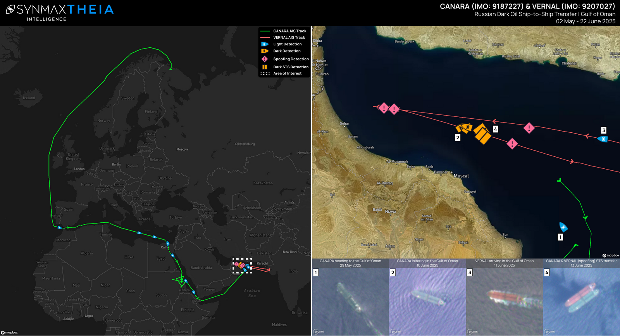Screen dimensions: 620x336
Task: Click the Dark Detection legend icon
Action: pos(265,51)
